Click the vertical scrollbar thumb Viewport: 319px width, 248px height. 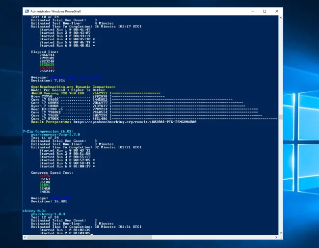pos(281,117)
